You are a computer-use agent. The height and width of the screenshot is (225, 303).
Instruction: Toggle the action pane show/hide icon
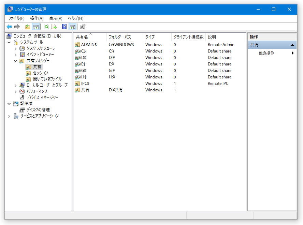click(x=73, y=27)
